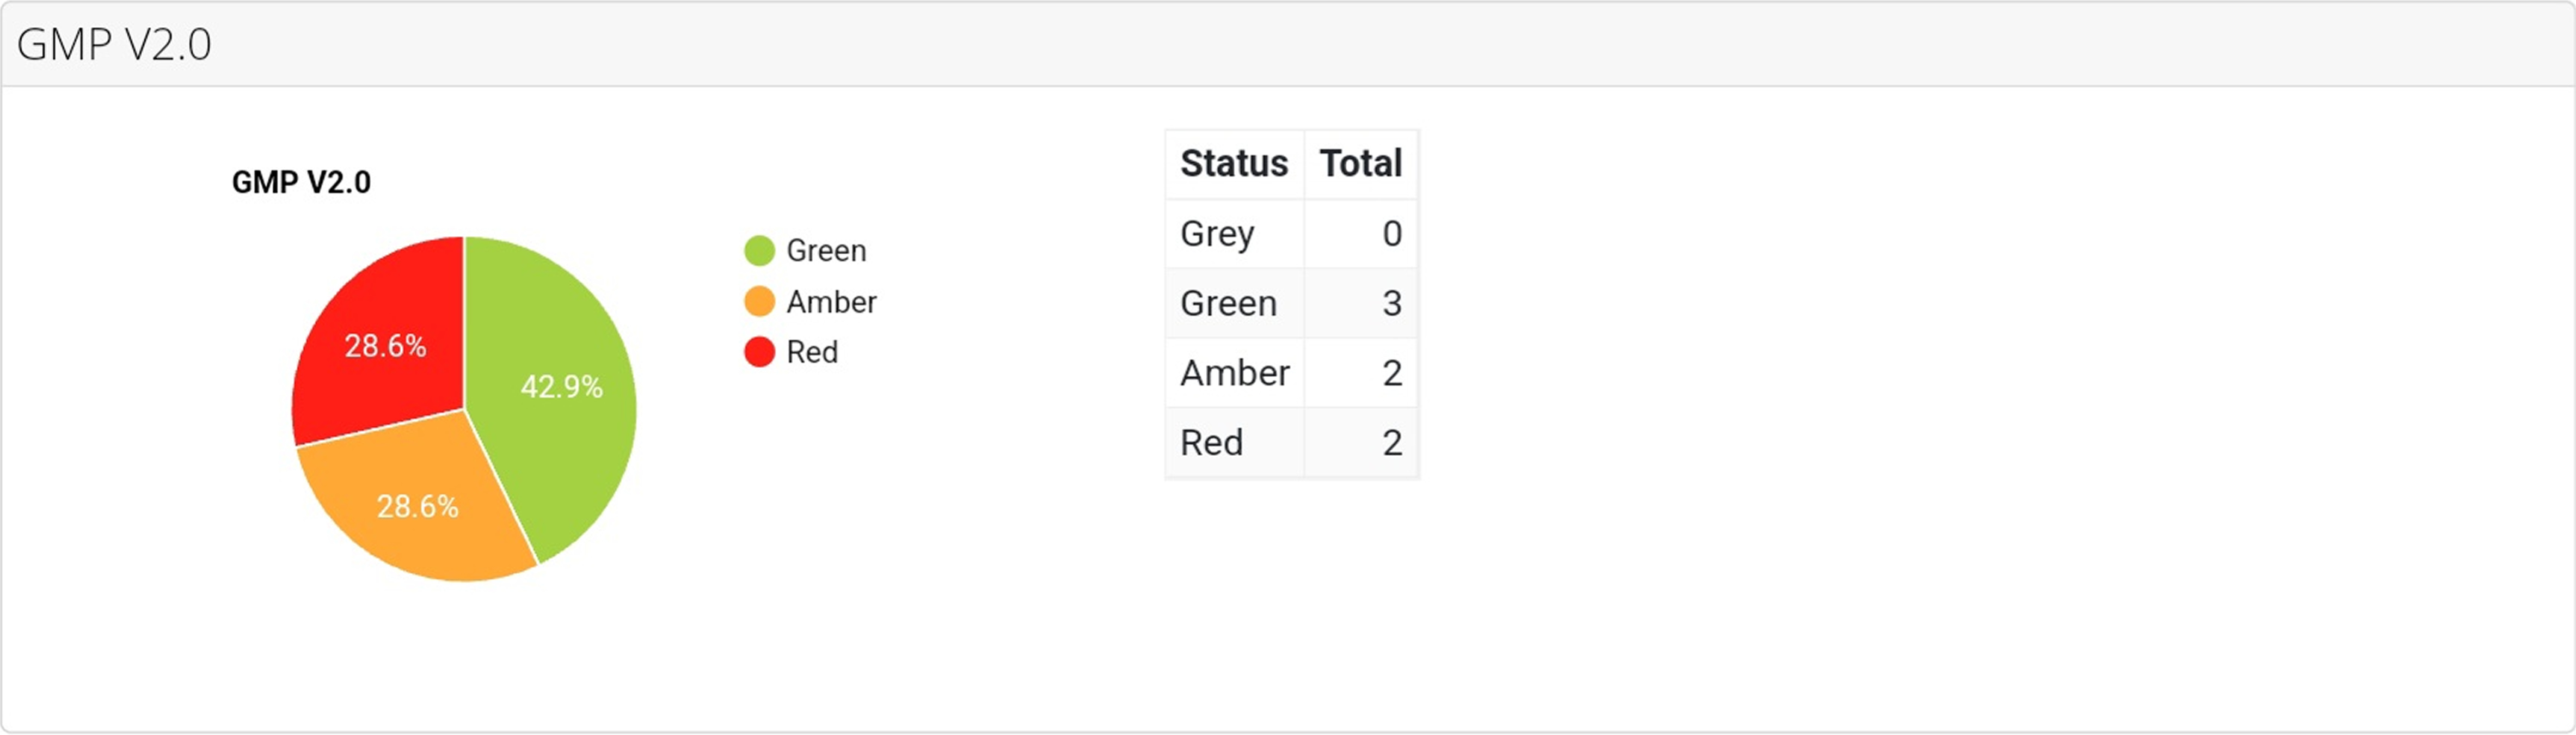2576x735 pixels.
Task: Click the amber legend circle
Action: [759, 301]
